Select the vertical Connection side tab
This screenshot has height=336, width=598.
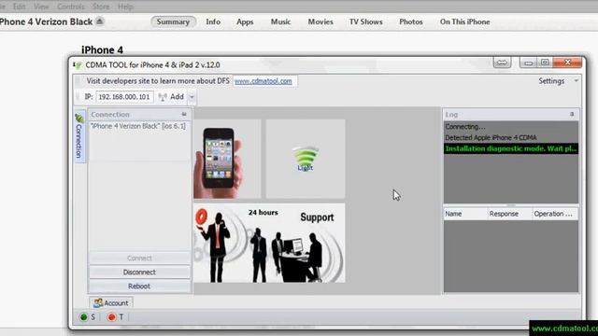tap(78, 136)
